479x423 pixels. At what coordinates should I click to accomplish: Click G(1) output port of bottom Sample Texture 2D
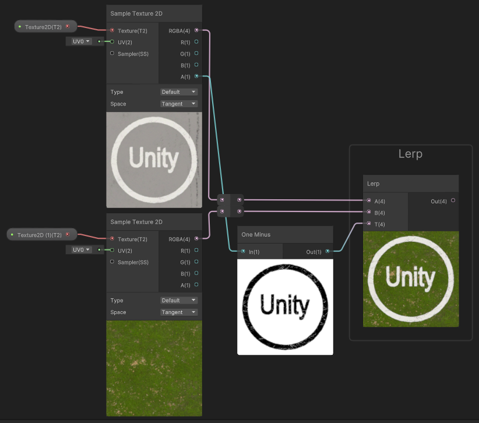[x=196, y=262]
